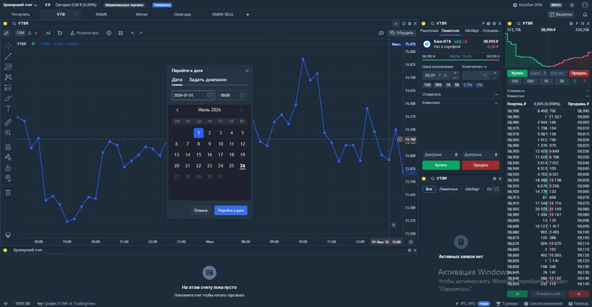The height and width of the screenshot is (307, 592).
Task: Toggle hide all drawings eye icon
Action: tap(8, 178)
